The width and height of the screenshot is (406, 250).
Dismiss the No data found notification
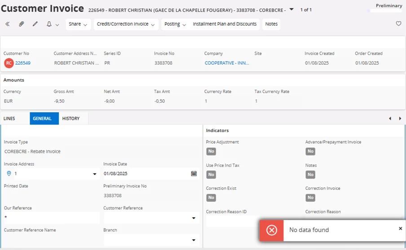(400, 228)
